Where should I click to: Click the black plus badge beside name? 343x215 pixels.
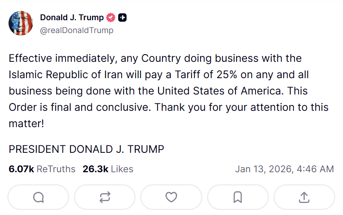click(123, 17)
